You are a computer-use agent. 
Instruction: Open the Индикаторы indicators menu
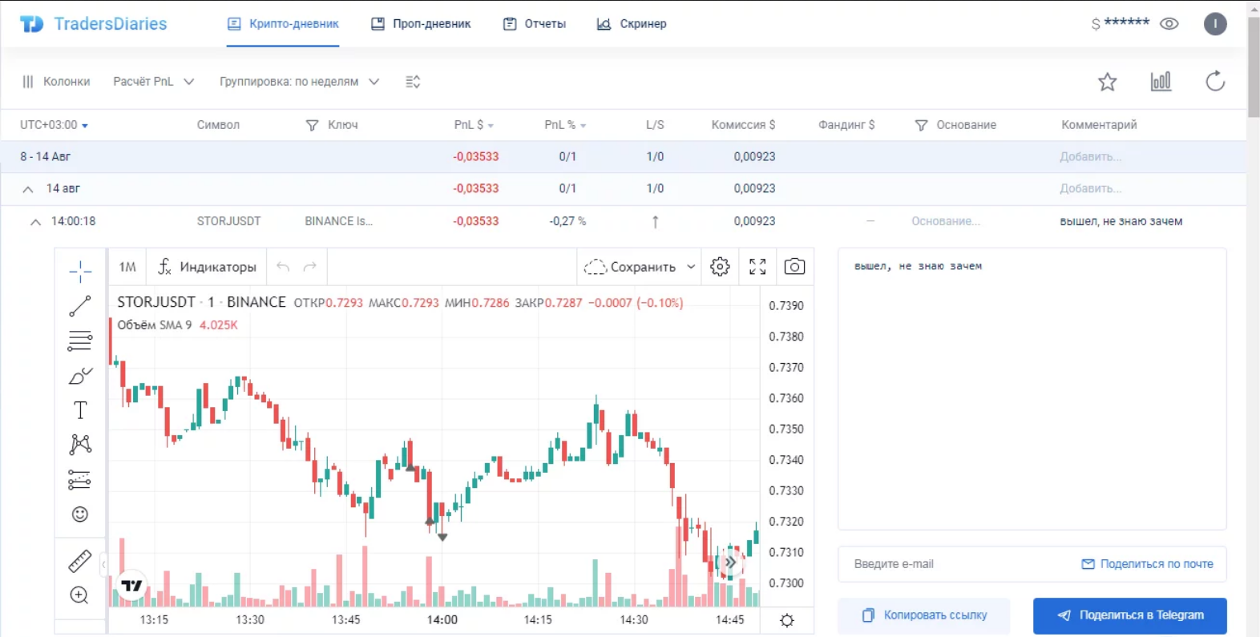pyautogui.click(x=208, y=267)
